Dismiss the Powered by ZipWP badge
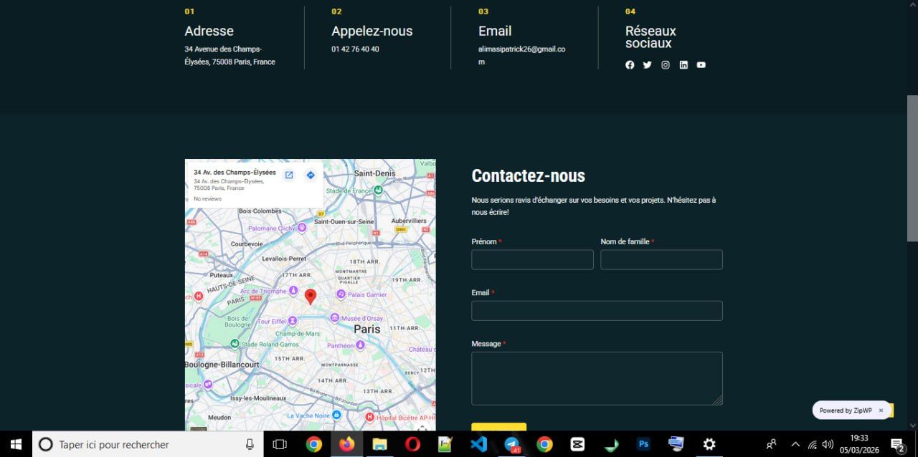This screenshot has height=457, width=918. pos(881,410)
